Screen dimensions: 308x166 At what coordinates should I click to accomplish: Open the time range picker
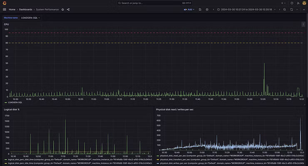[x=246, y=10]
